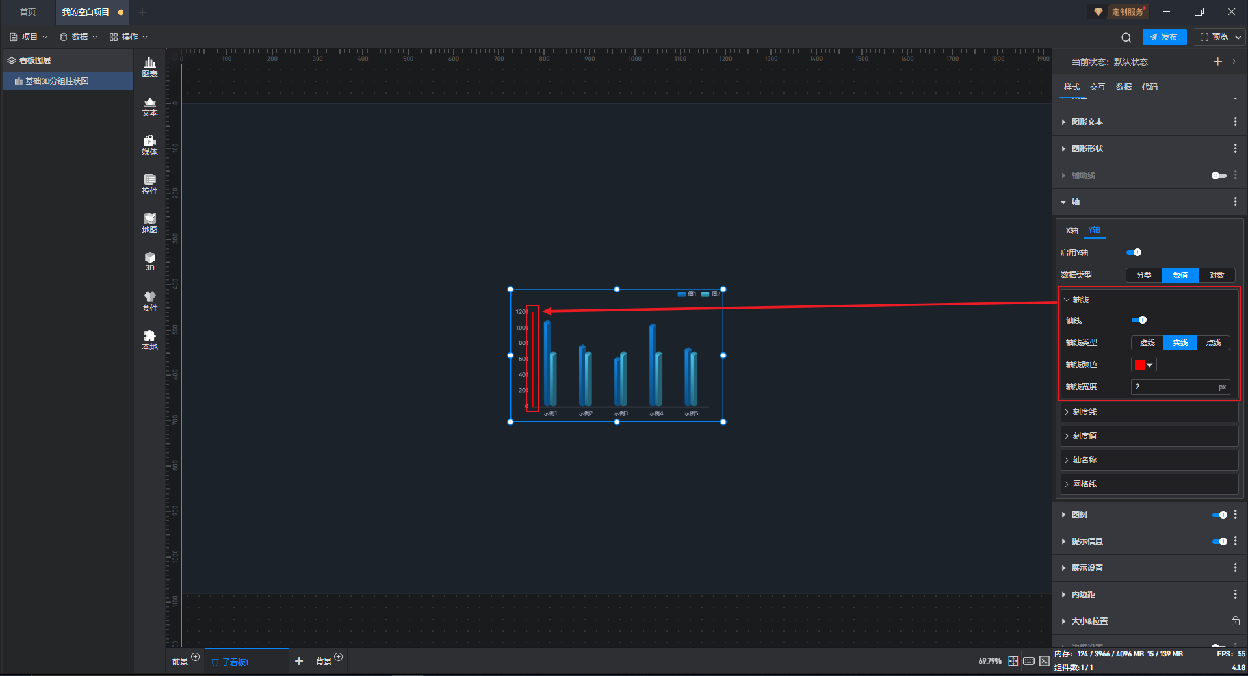Image resolution: width=1248 pixels, height=676 pixels.
Task: Click the 轴线宽度 input field
Action: pyautogui.click(x=1180, y=387)
